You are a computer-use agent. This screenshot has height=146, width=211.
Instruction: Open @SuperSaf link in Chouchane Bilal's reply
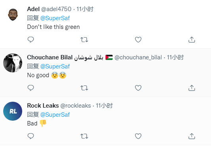tap(55, 66)
